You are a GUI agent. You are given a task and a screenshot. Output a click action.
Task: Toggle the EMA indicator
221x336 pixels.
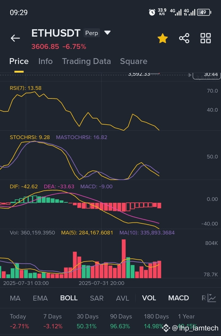click(40, 298)
